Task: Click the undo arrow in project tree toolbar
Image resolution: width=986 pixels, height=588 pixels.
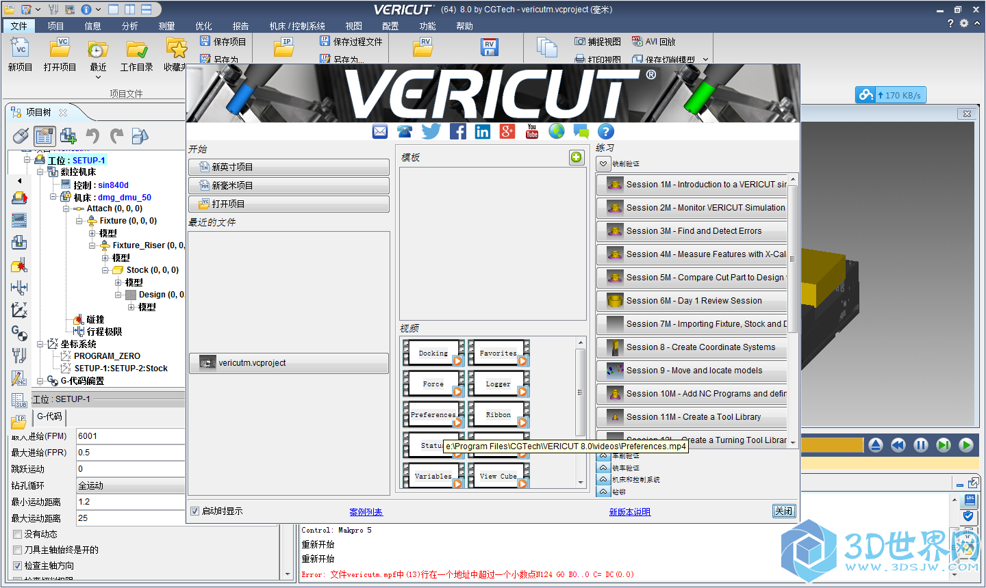Action: tap(92, 136)
